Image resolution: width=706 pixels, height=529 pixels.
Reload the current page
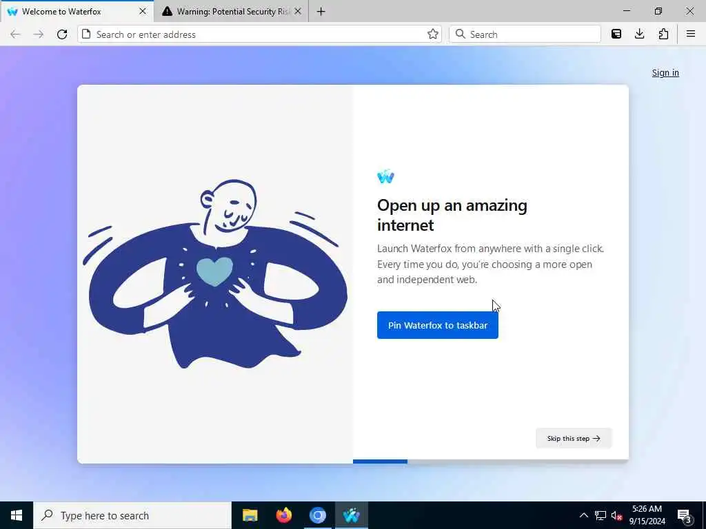tap(62, 34)
